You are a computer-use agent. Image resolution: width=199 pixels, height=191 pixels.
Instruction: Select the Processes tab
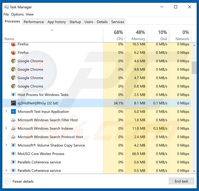[x=12, y=21]
